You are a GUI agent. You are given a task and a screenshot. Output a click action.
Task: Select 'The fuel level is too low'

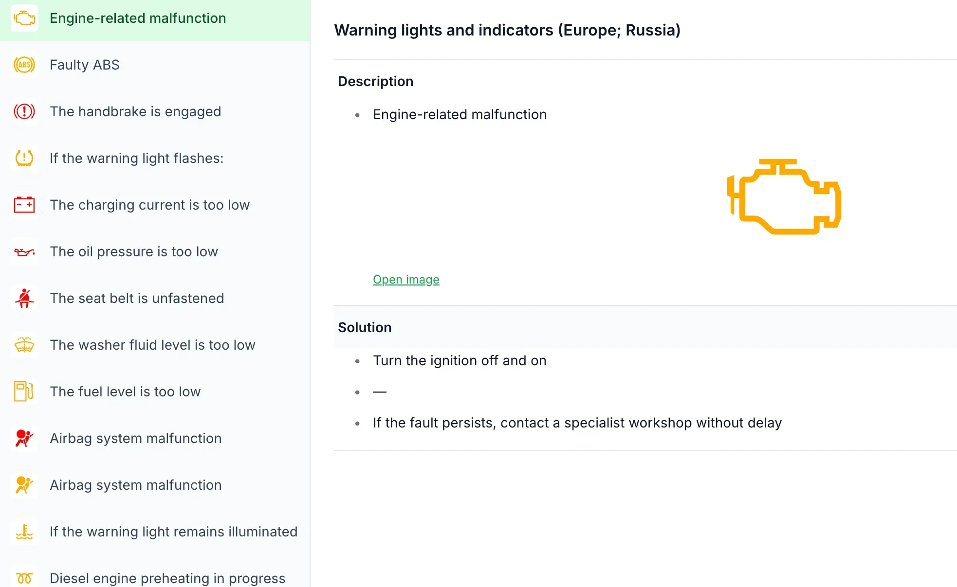click(155, 391)
